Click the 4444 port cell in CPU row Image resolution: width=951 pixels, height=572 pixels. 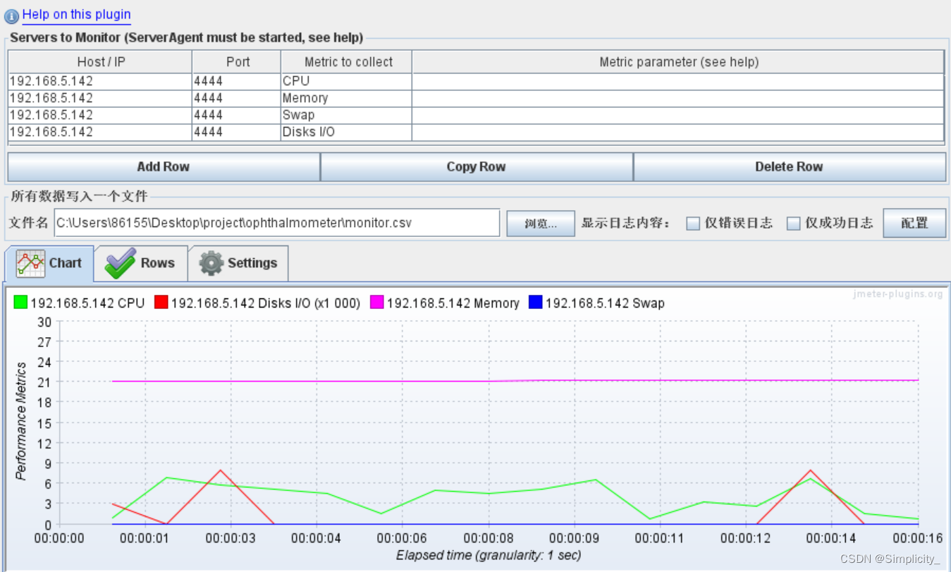(237, 81)
